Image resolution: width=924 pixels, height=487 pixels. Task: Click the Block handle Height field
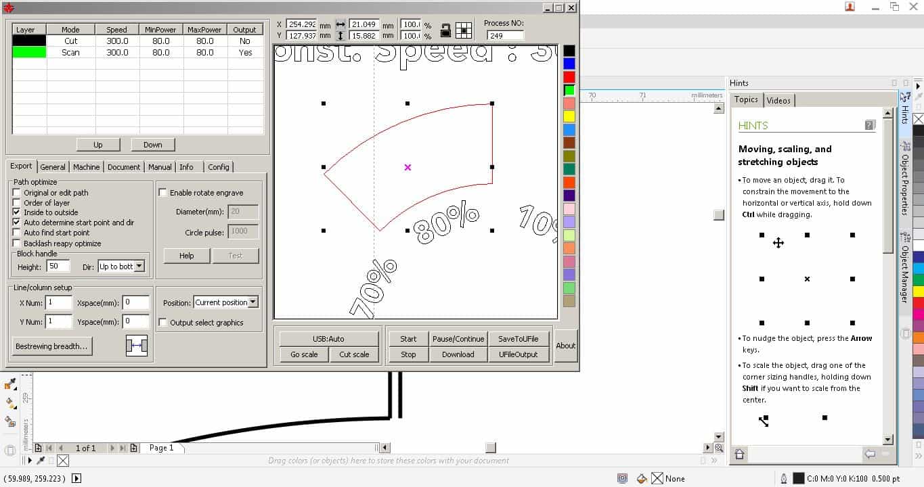pyautogui.click(x=58, y=266)
